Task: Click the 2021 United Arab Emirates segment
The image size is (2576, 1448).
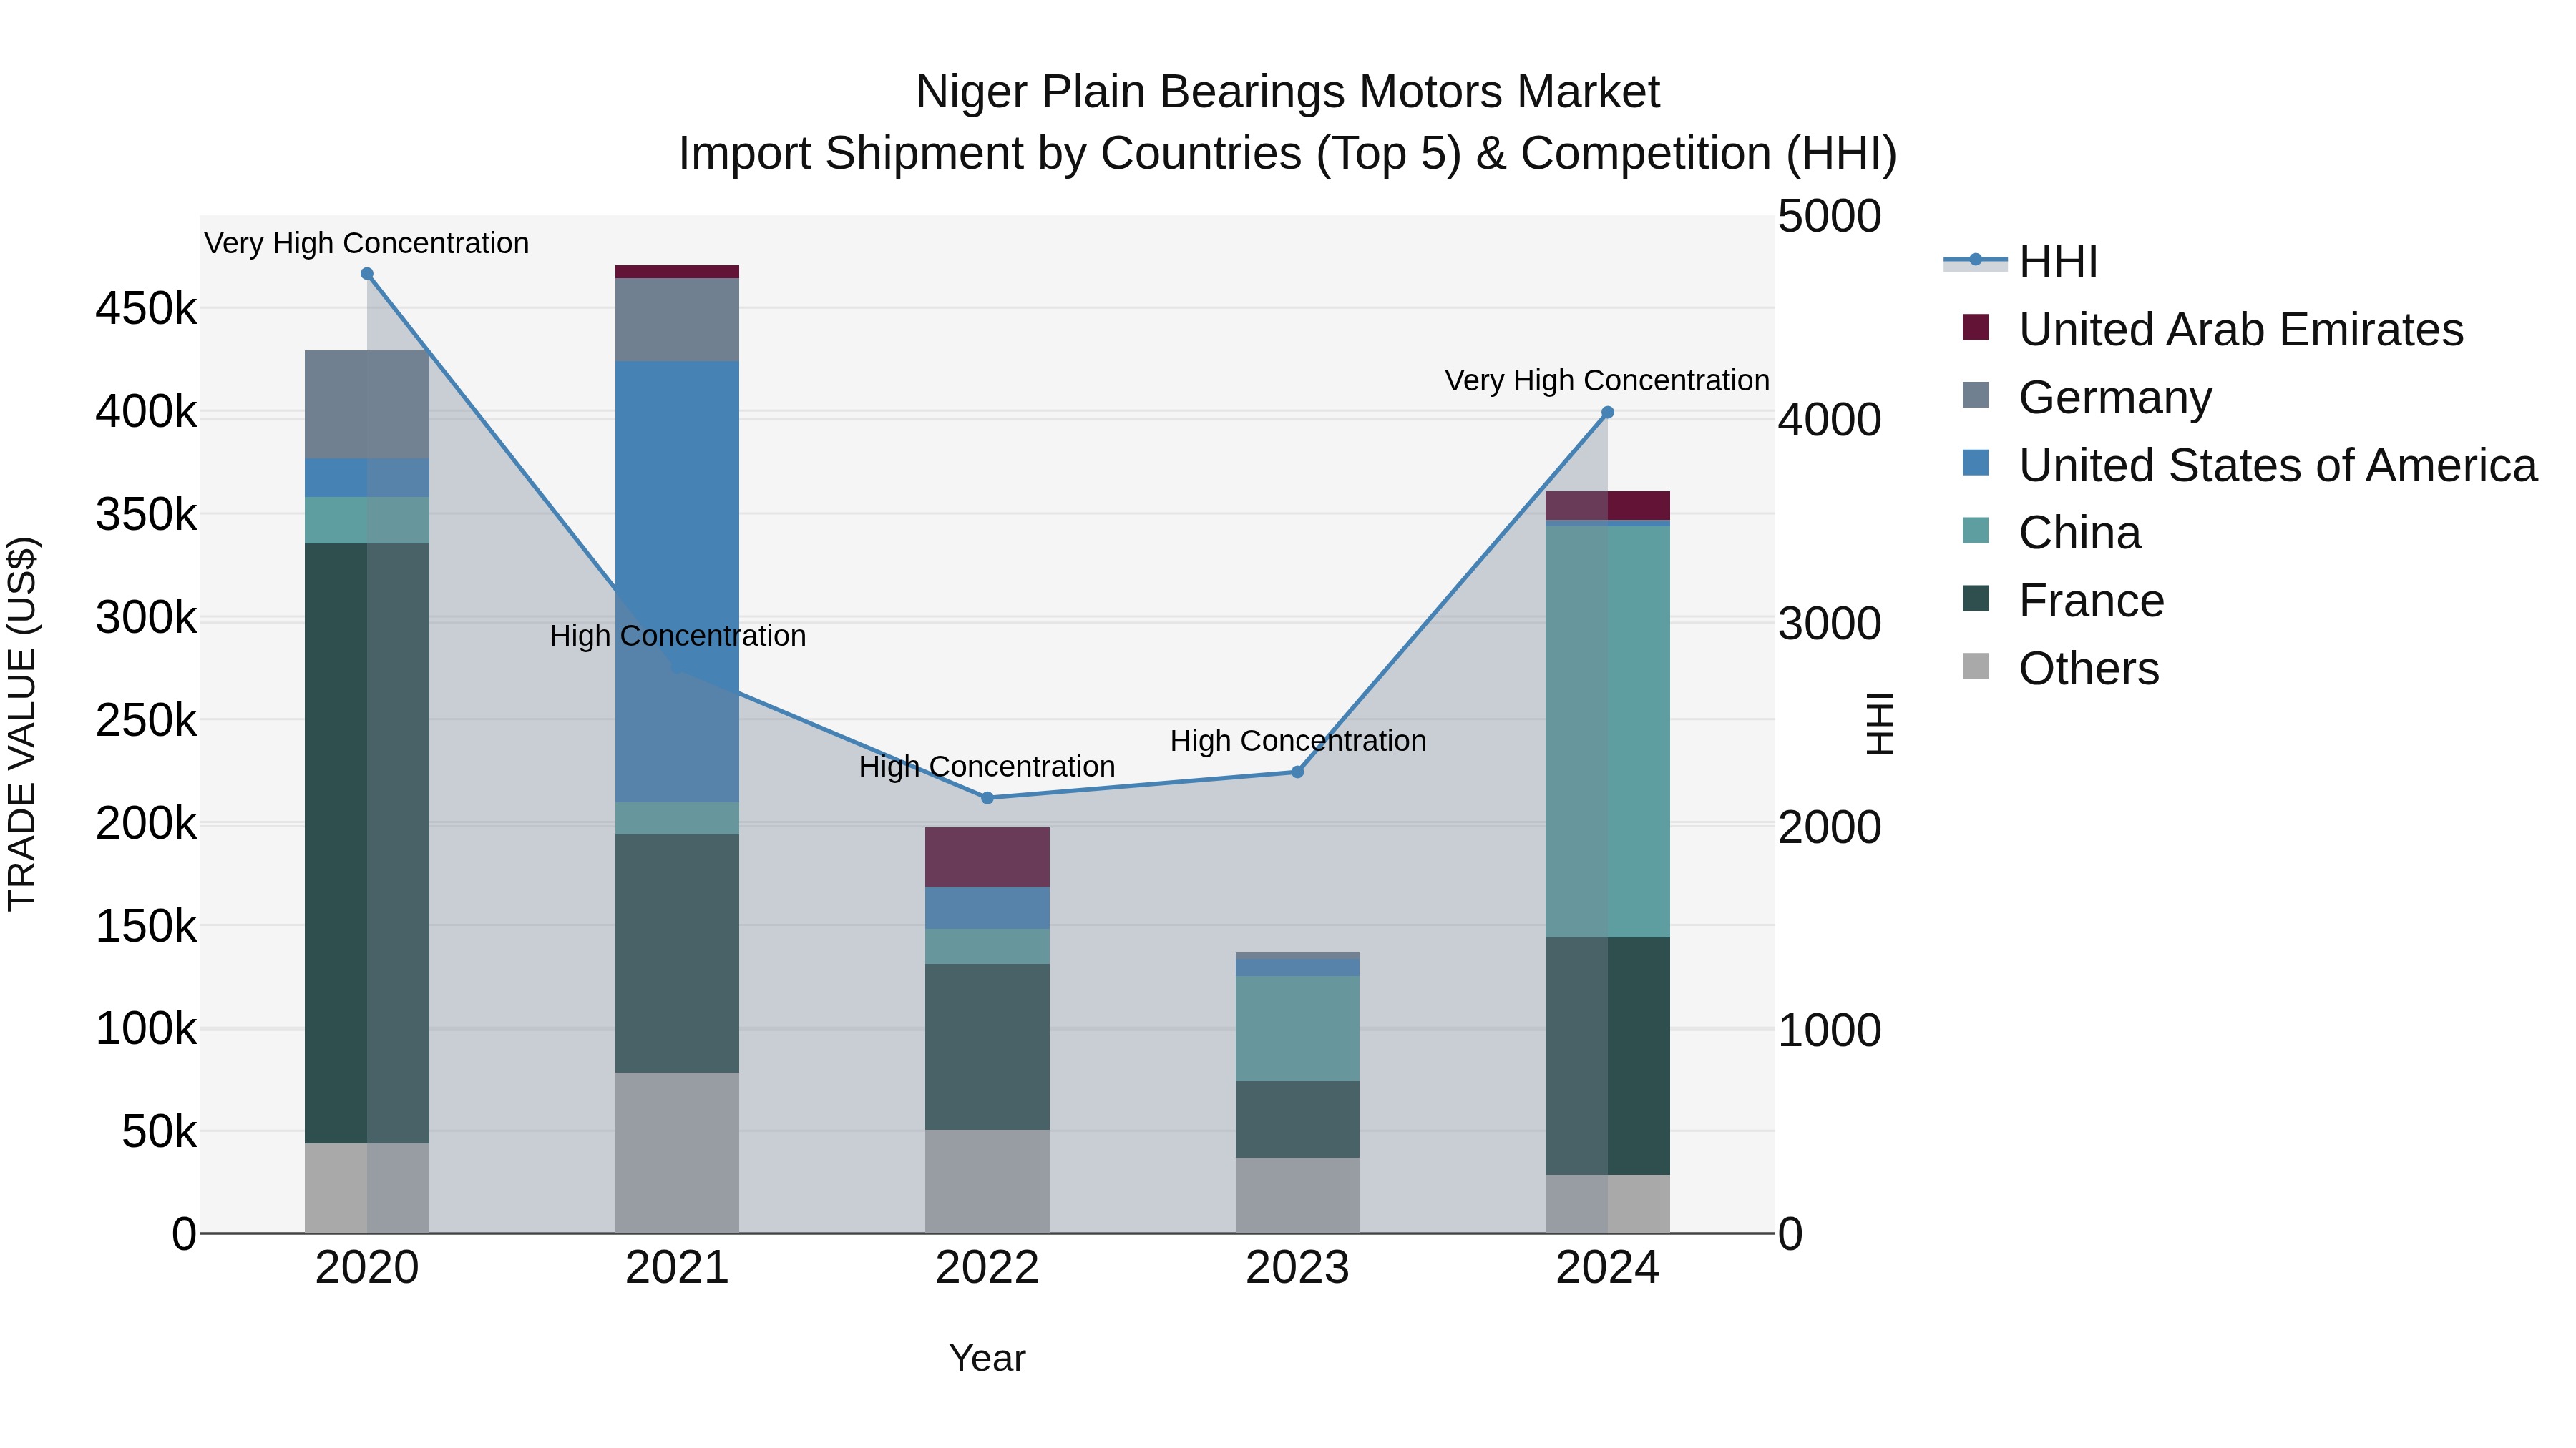Action: (677, 272)
